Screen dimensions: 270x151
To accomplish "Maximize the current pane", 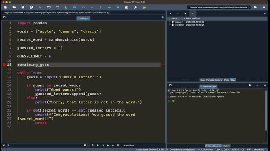I will click(x=127, y=8).
